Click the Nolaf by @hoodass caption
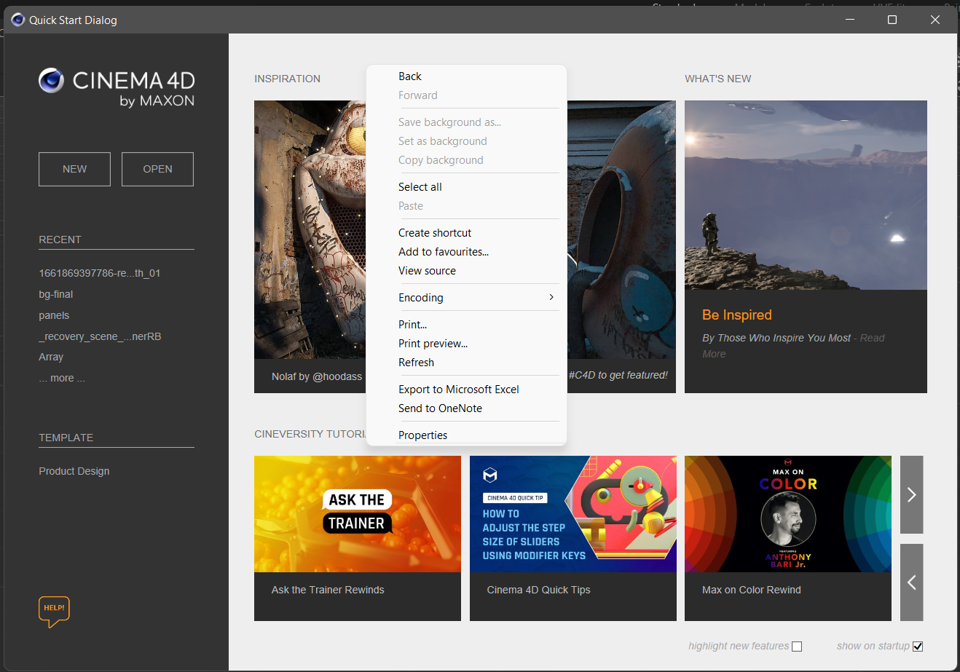The image size is (960, 672). [317, 376]
